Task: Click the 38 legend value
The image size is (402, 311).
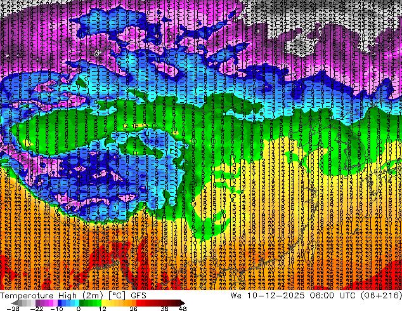Action: tap(165, 308)
